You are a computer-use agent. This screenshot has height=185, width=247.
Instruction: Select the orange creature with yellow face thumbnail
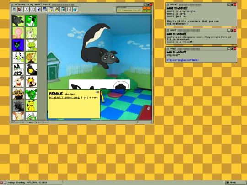pos(31,82)
